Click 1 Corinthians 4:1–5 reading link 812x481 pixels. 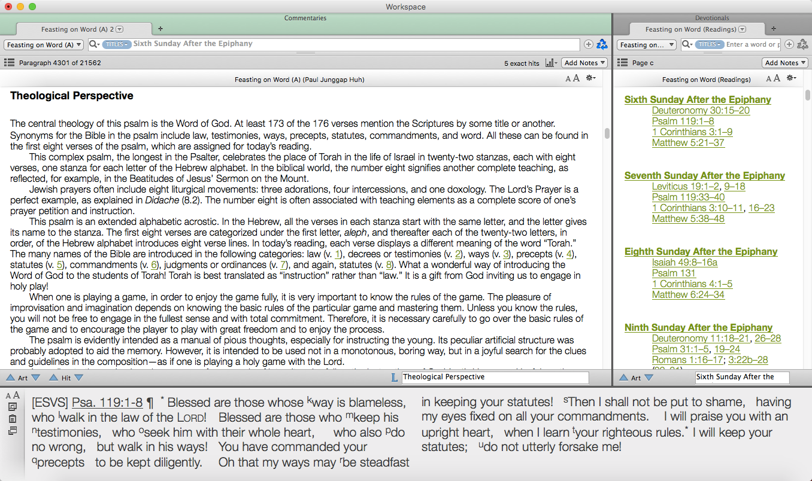tap(692, 284)
